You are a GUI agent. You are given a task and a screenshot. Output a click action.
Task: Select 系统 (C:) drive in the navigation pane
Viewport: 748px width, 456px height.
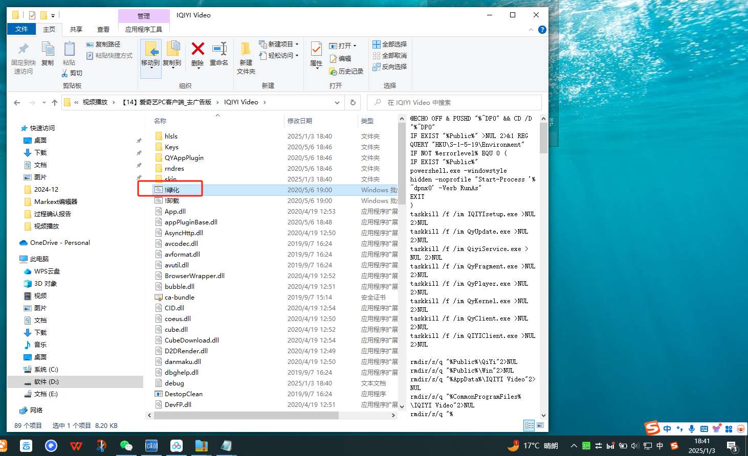tap(46, 370)
